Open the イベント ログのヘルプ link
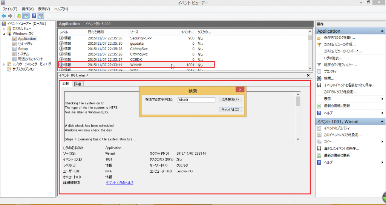386x205 pixels. [119, 183]
